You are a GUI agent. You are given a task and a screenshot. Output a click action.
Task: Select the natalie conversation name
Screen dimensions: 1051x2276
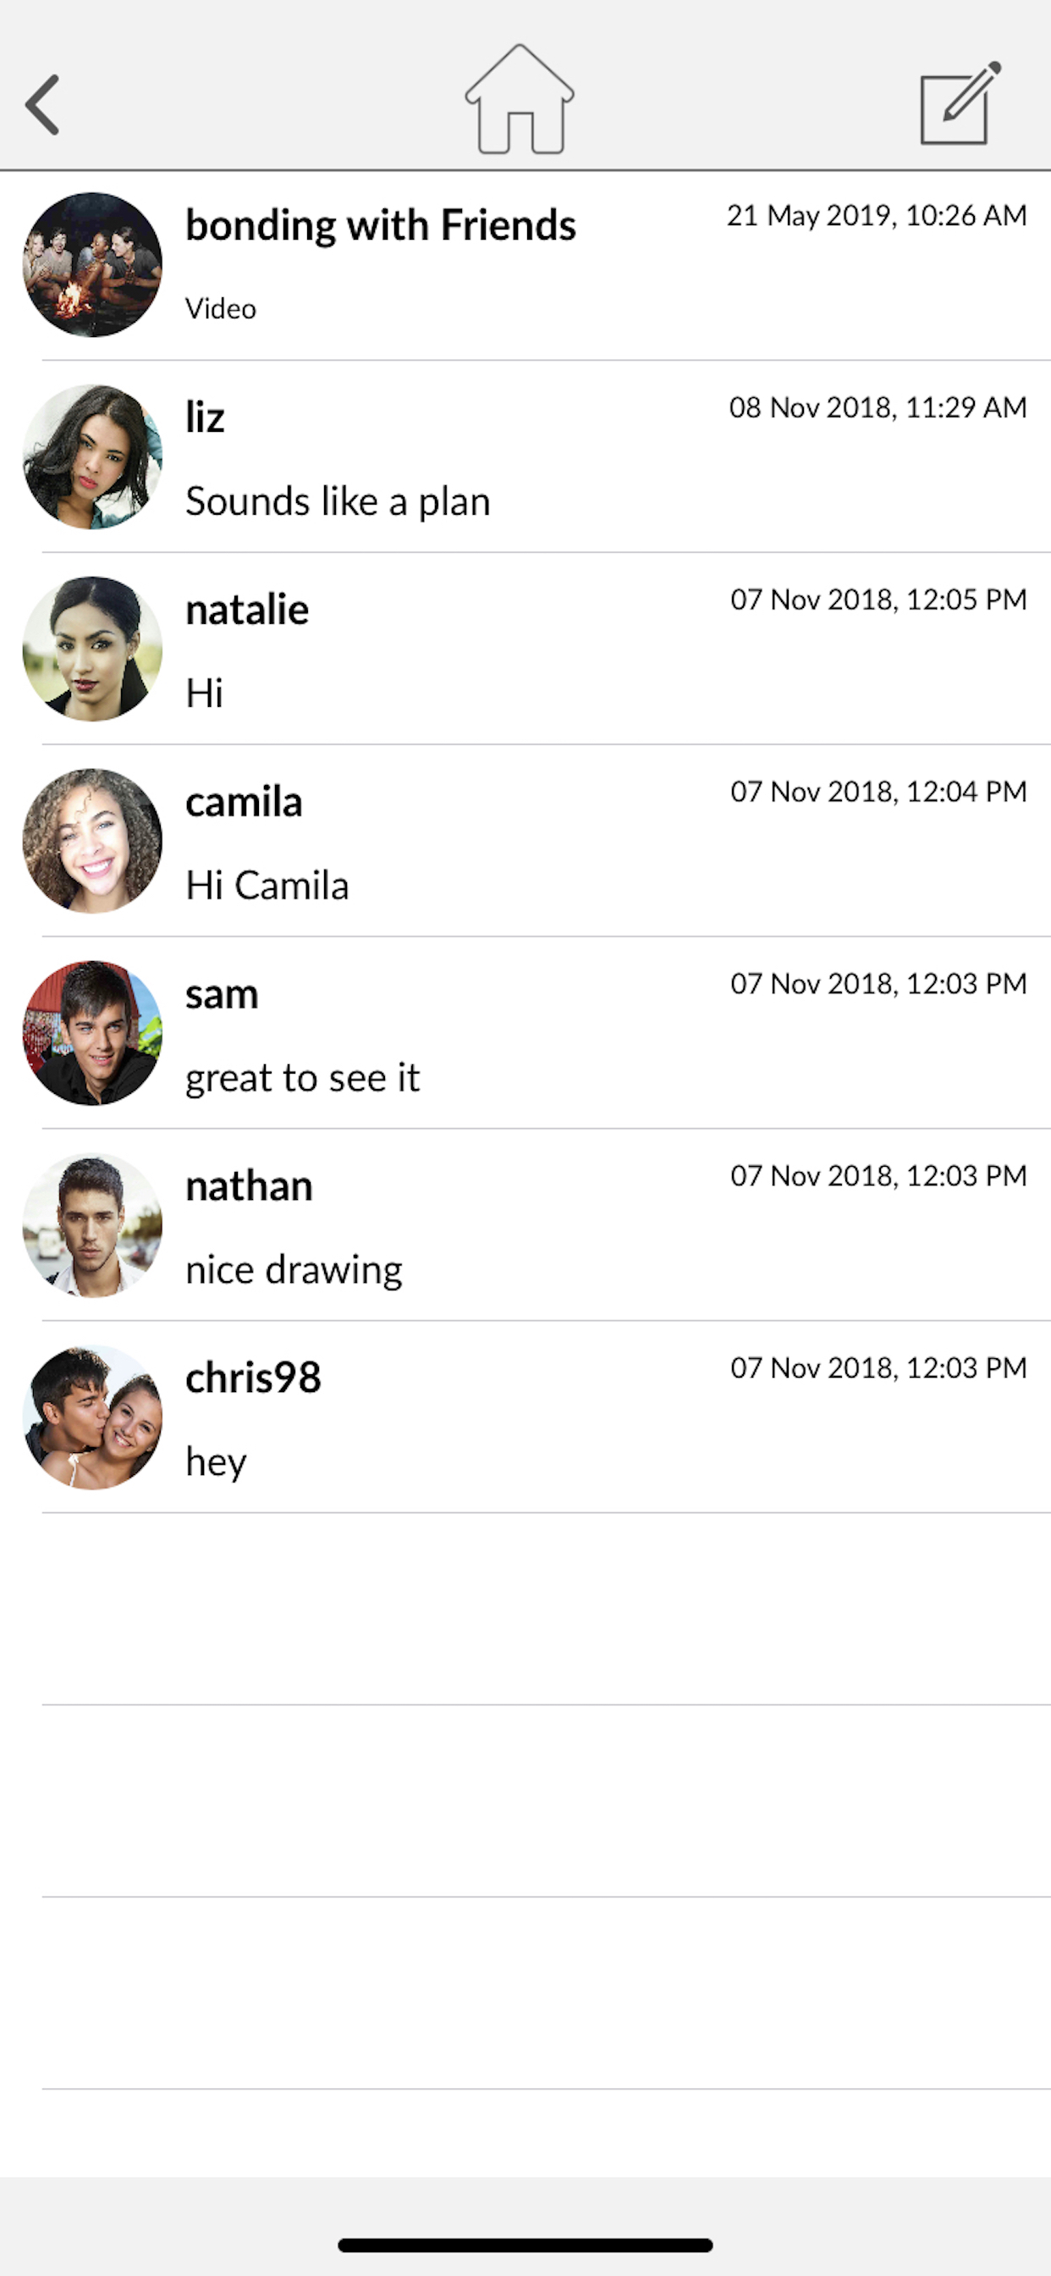(247, 610)
